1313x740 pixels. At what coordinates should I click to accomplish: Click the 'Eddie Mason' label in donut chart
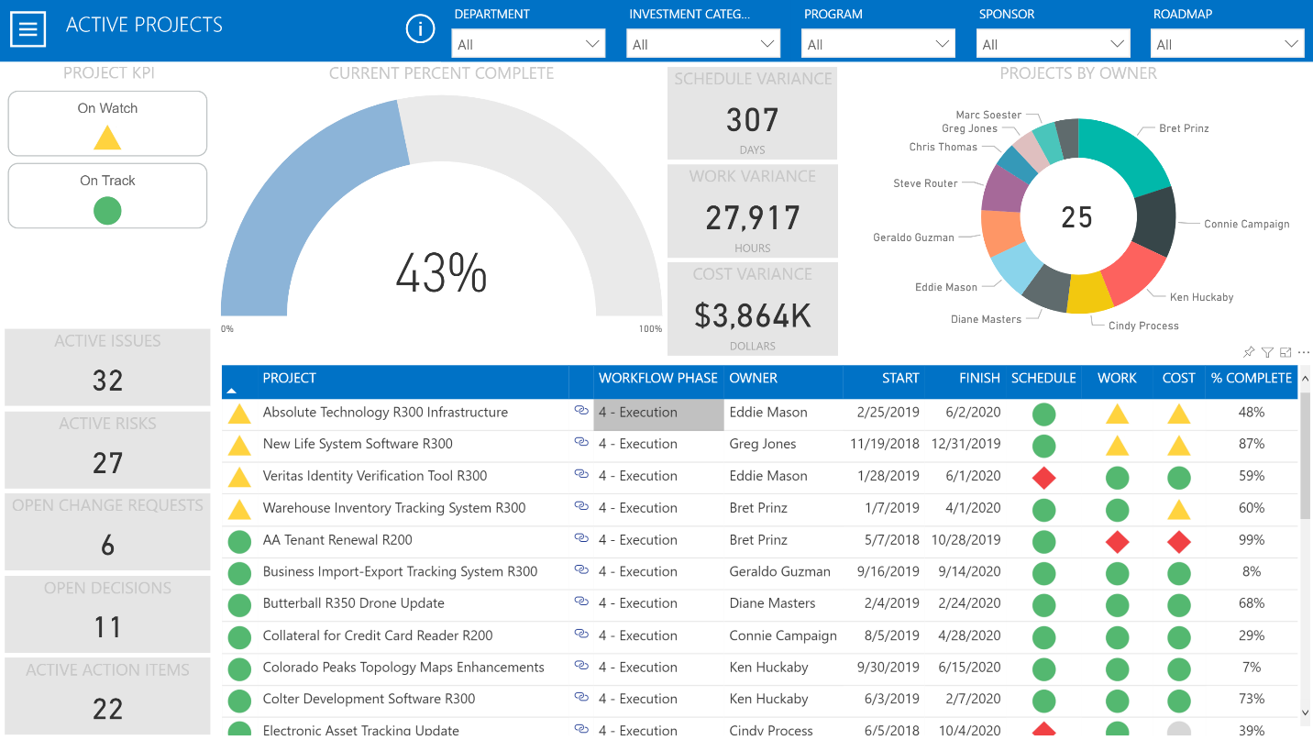946,287
